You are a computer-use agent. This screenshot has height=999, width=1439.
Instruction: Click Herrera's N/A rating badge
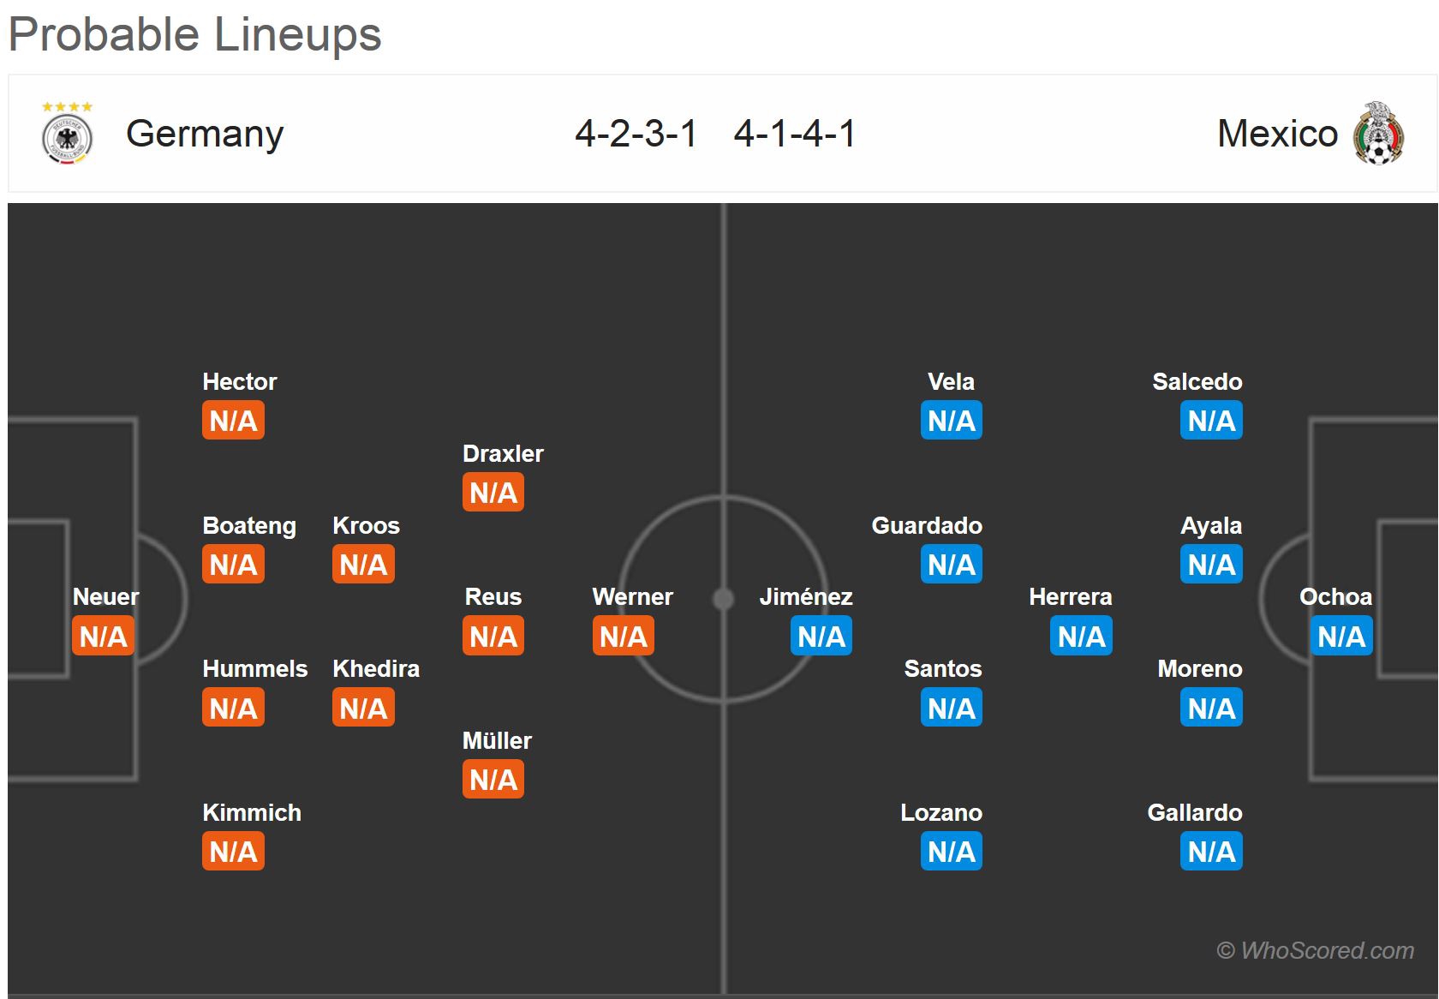[1081, 636]
